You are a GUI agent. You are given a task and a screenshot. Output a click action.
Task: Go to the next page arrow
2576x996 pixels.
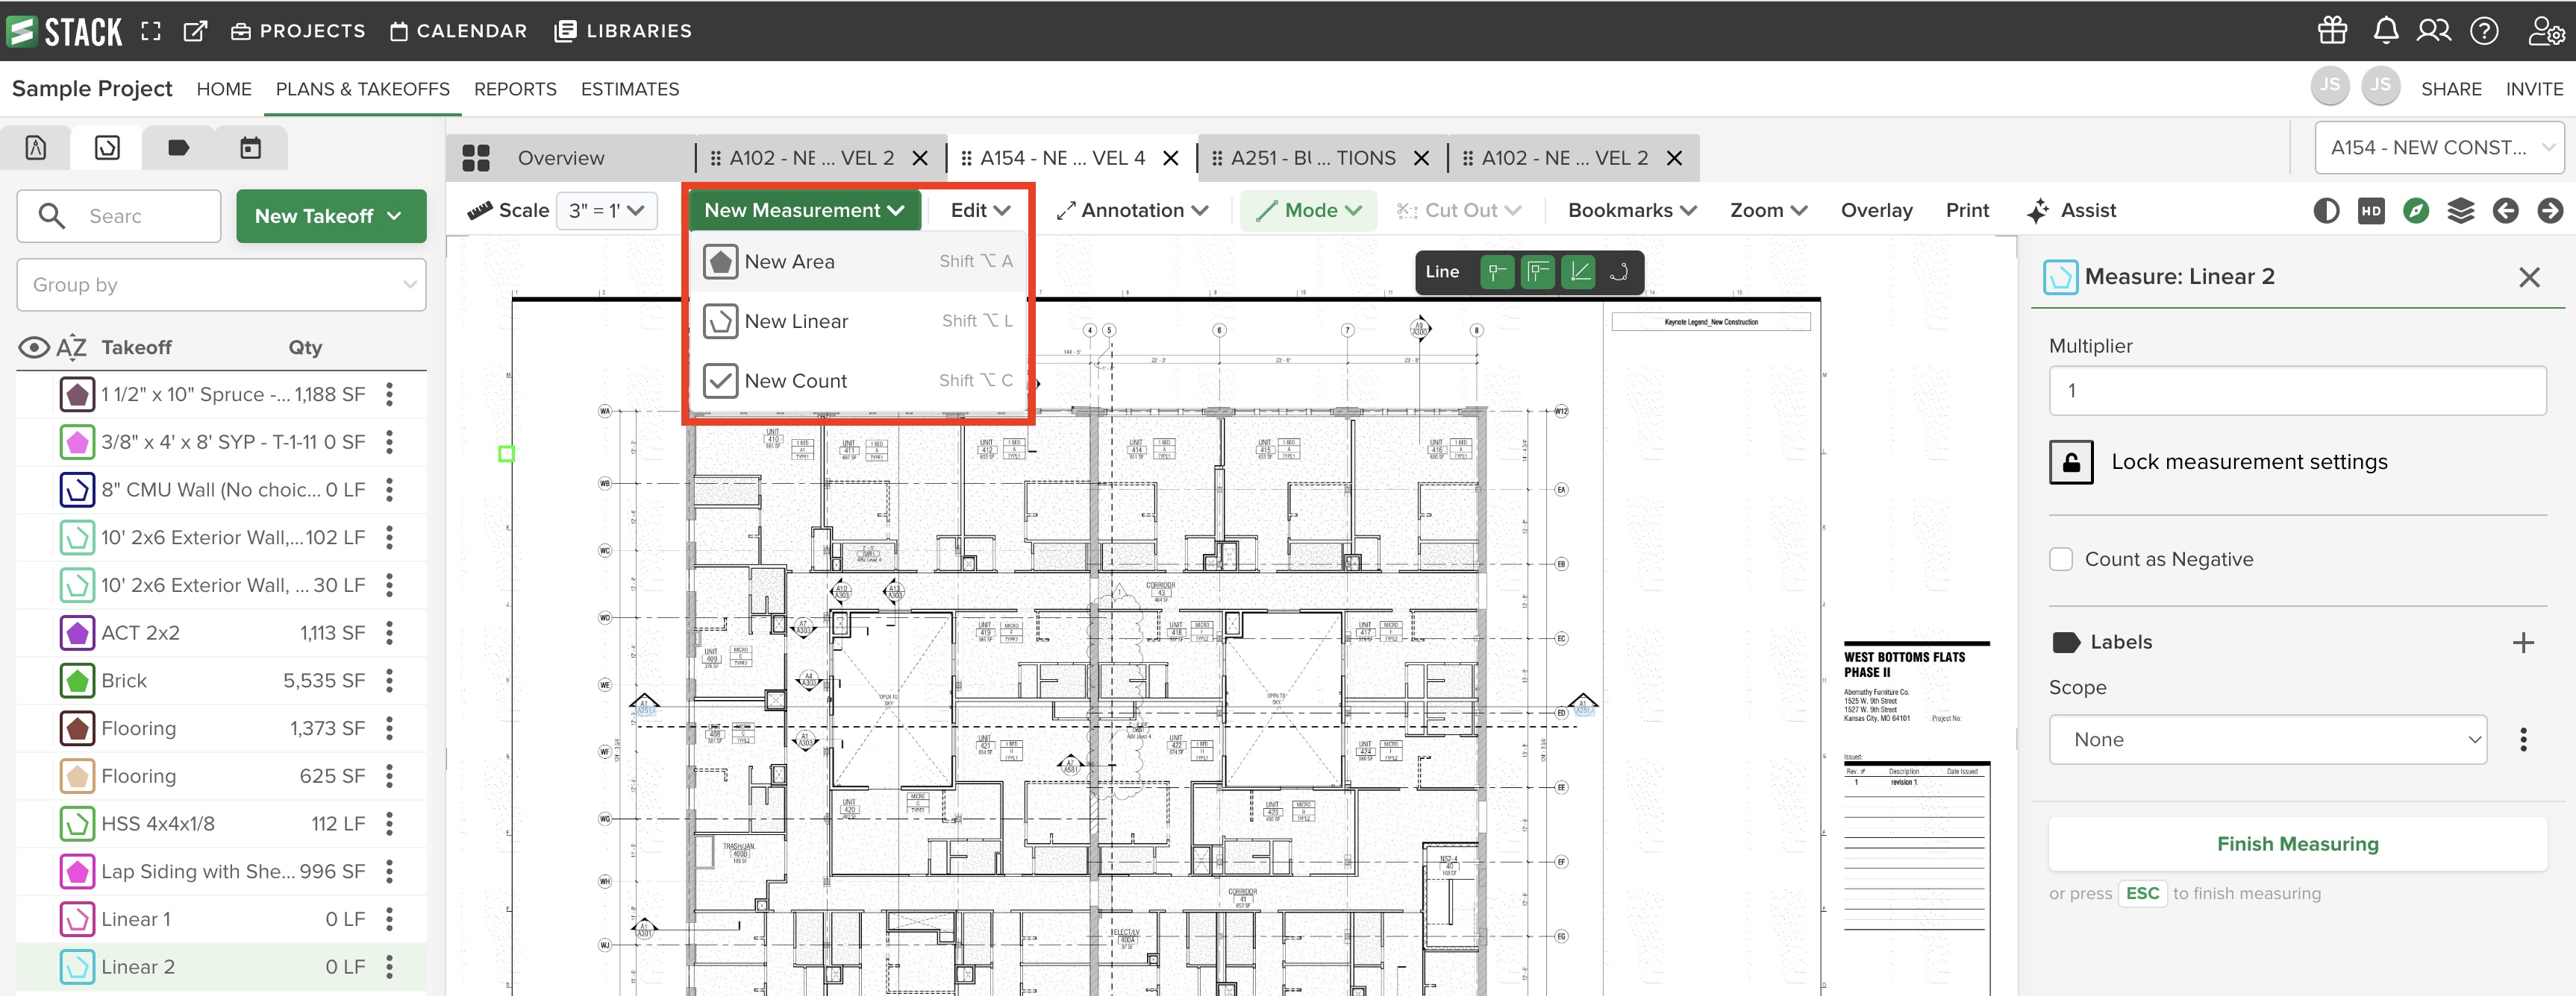[x=2550, y=211]
